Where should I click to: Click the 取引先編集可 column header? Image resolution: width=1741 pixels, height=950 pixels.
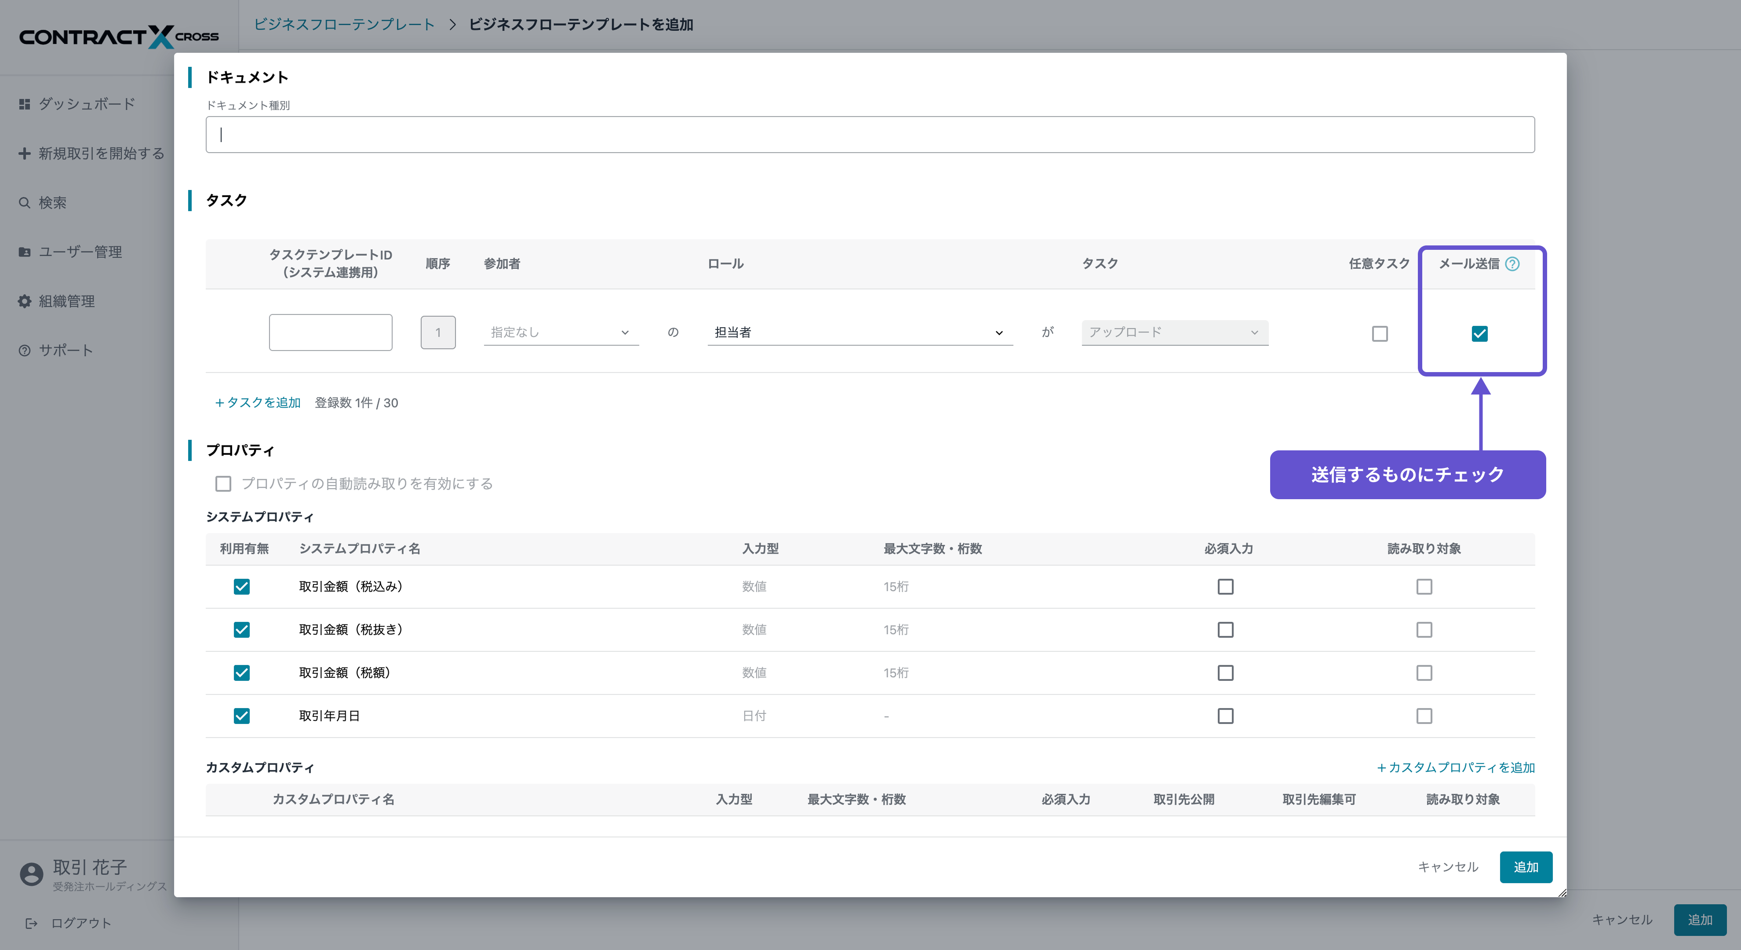(x=1318, y=800)
